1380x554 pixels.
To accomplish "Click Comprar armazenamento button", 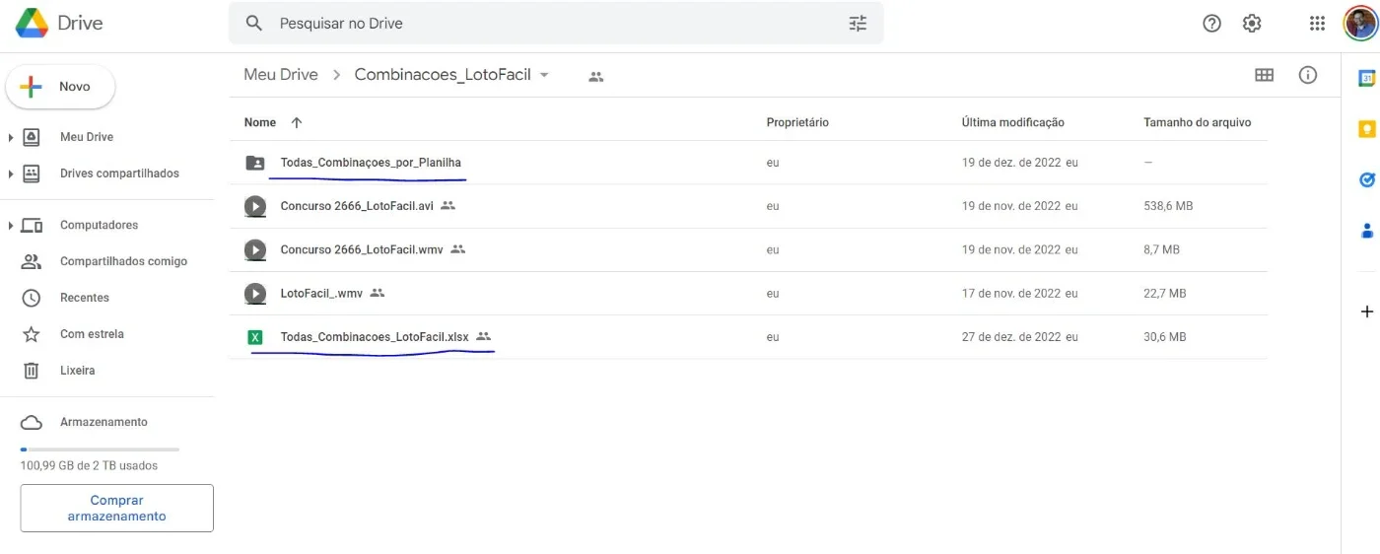I will click(117, 508).
